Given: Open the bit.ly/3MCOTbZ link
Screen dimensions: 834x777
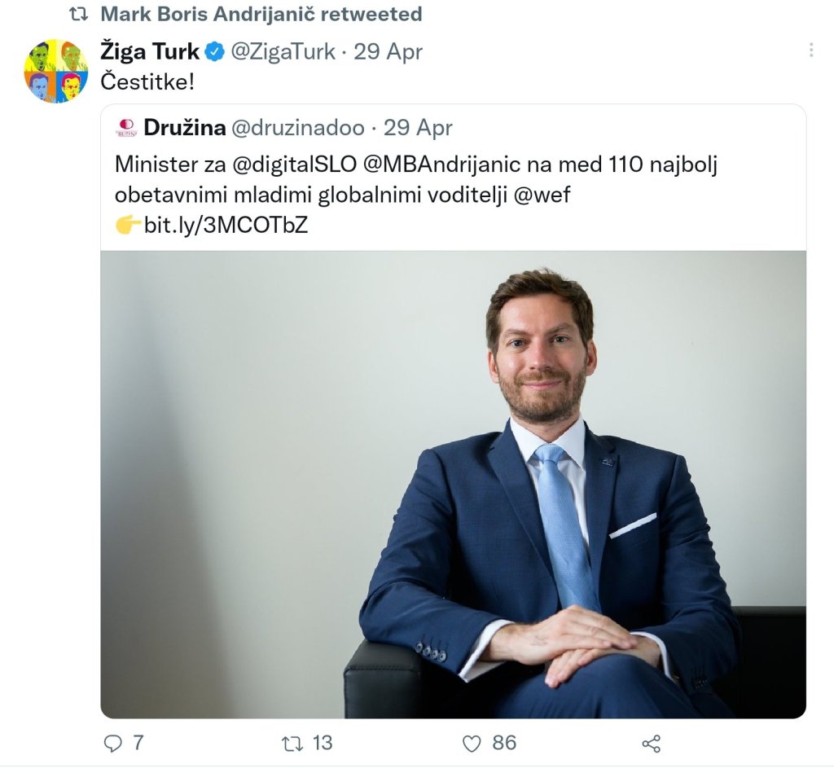Looking at the screenshot, I should click(226, 225).
